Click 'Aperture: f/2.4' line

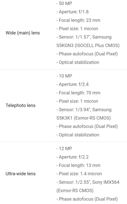click(x=72, y=84)
